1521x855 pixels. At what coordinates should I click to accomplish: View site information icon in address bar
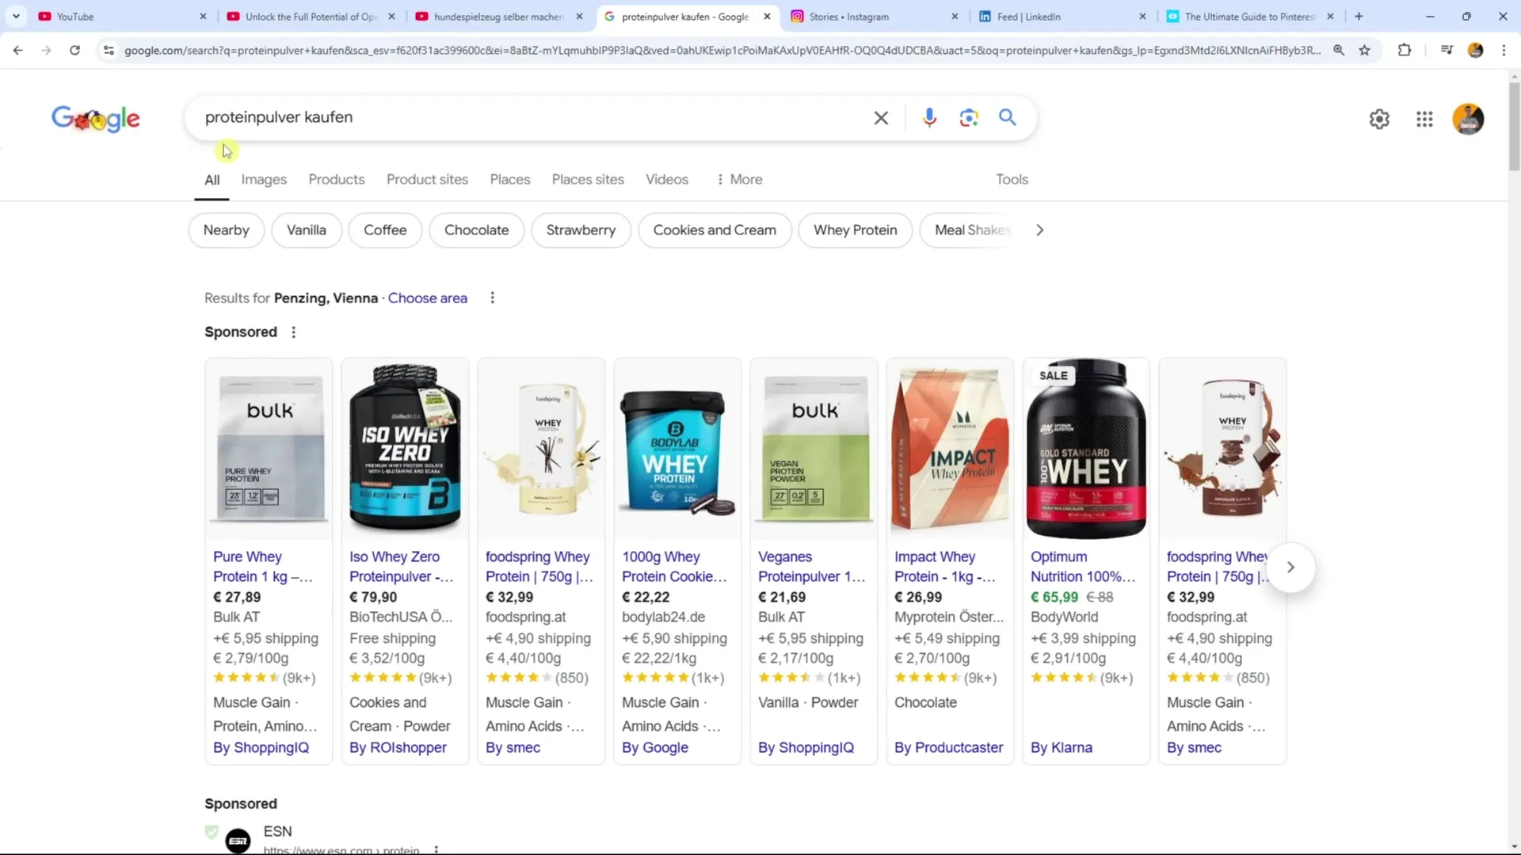(x=109, y=50)
